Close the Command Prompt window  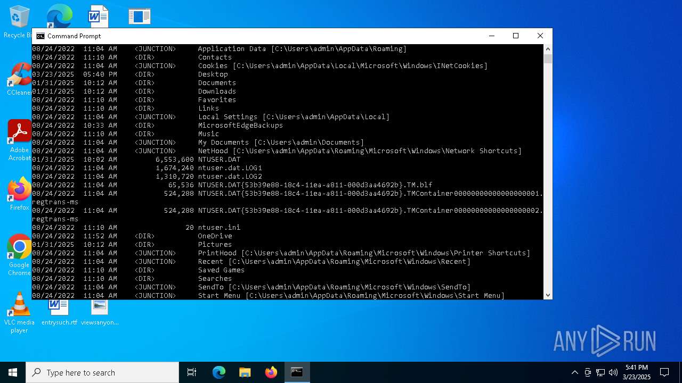540,36
